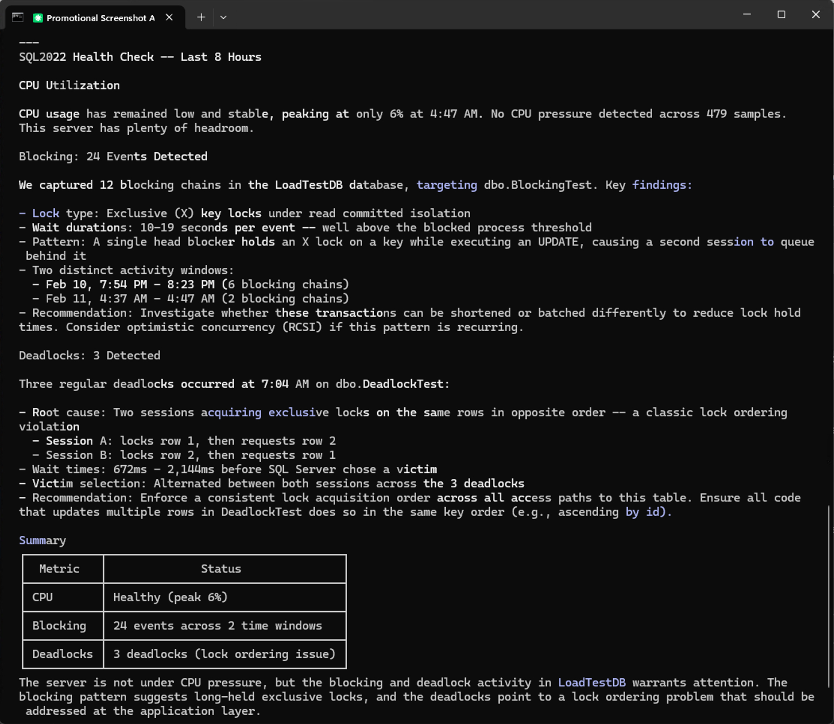Open a new terminal tab with the plus icon
This screenshot has width=834, height=724.
[201, 17]
